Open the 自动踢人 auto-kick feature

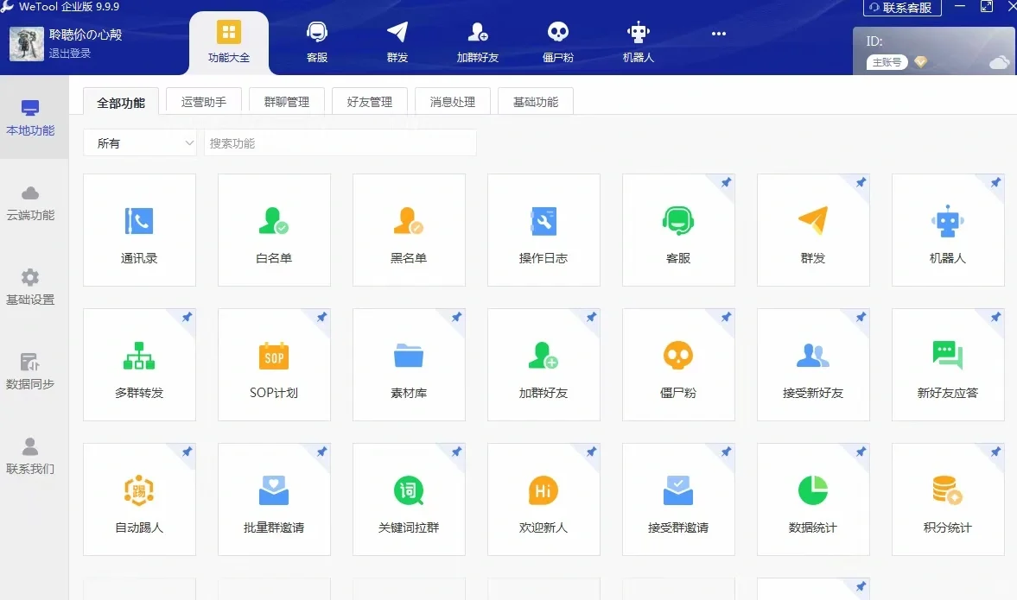(x=139, y=499)
